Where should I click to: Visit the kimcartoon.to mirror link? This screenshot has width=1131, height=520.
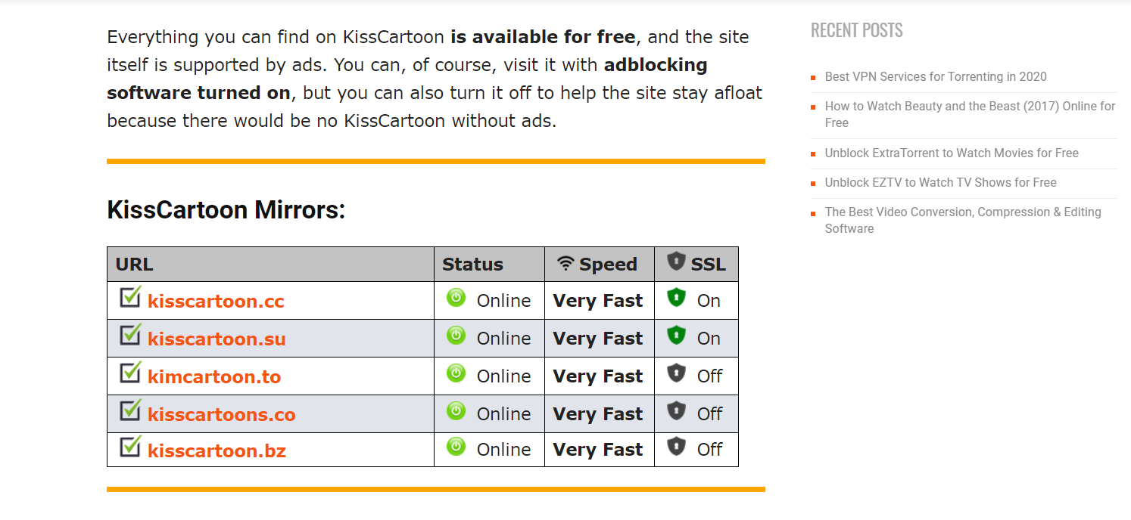point(214,377)
